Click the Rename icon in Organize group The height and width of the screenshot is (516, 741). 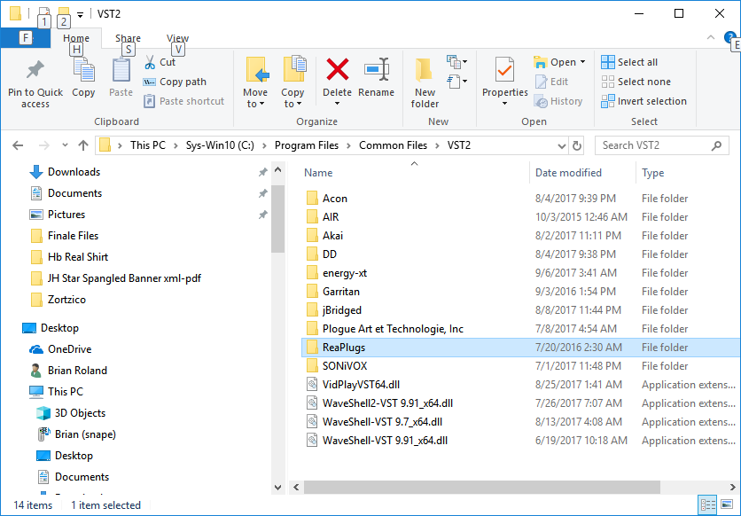[x=377, y=71]
